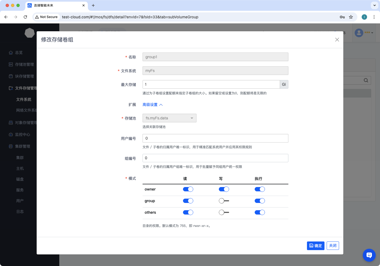Open the password key icon in address bar
This screenshot has width=380, height=266.
click(x=342, y=17)
